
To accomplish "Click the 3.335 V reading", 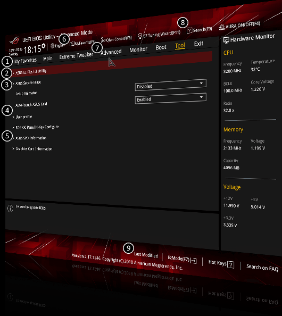I will click(230, 225).
